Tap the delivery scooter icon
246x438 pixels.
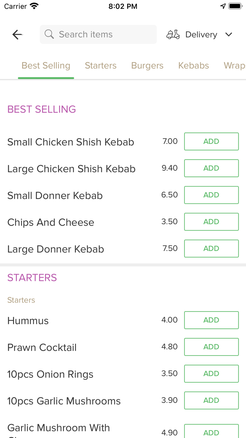173,35
